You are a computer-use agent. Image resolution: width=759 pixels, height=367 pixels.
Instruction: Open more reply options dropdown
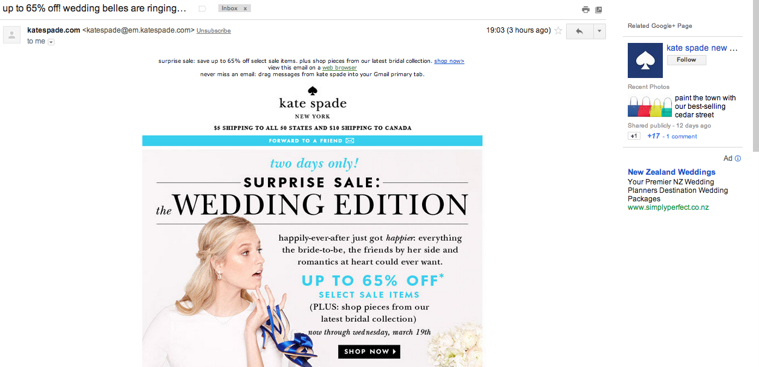tap(599, 31)
